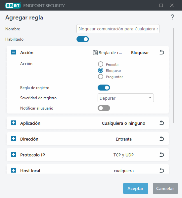The width and height of the screenshot is (182, 198).
Task: Revert the Aplicación section with undo arrow
Action: point(162,123)
